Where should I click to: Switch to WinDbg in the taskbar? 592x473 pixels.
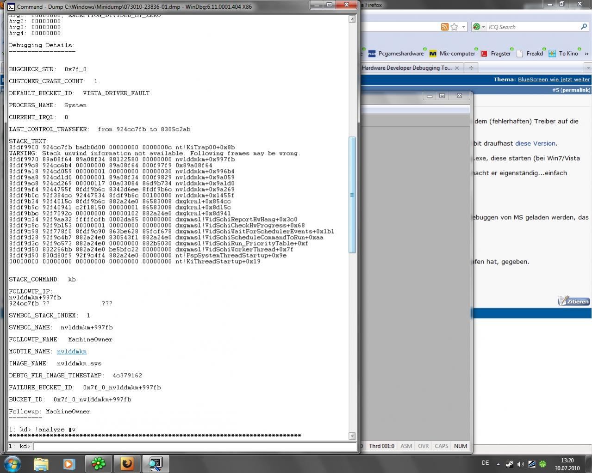coord(155,463)
